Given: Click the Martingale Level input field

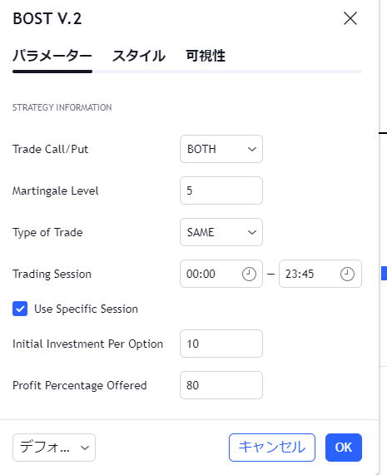Looking at the screenshot, I should coord(221,190).
